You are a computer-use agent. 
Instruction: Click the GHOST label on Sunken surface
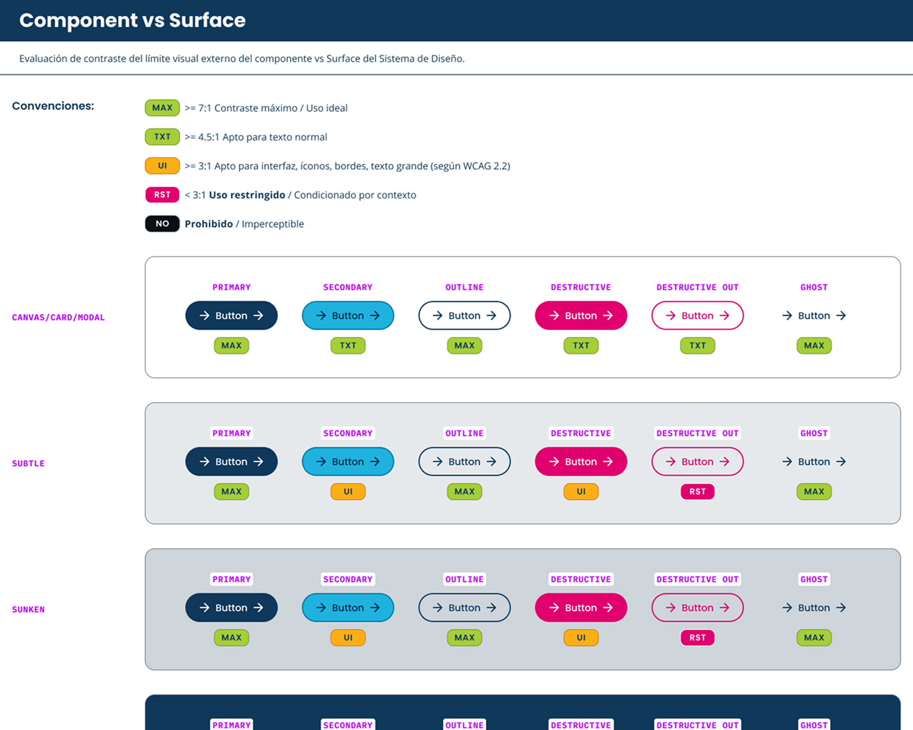click(x=814, y=579)
